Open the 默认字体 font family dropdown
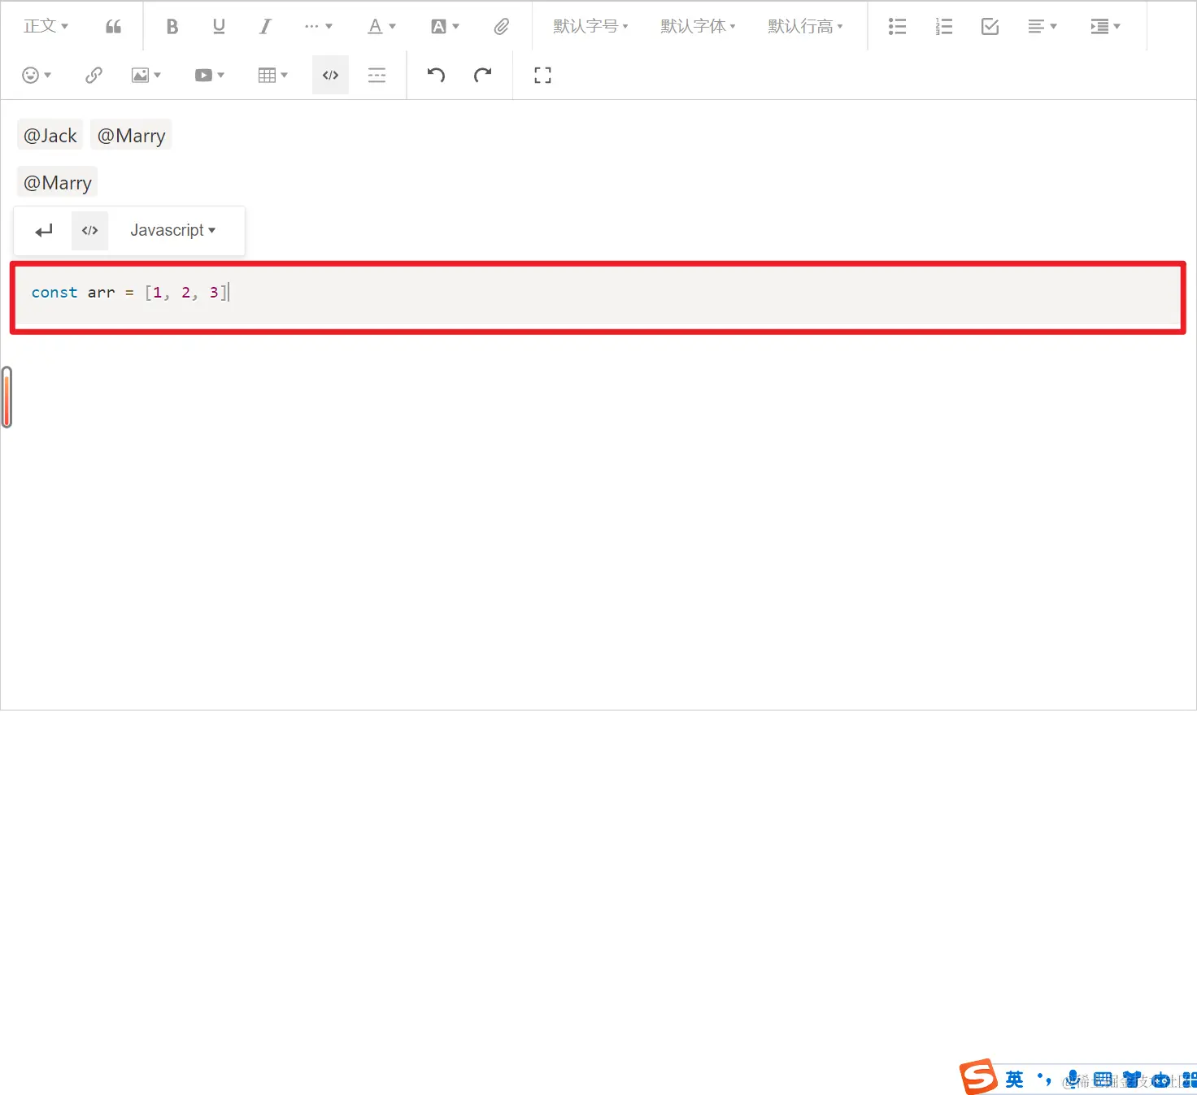Viewport: 1197px width, 1095px height. point(698,26)
